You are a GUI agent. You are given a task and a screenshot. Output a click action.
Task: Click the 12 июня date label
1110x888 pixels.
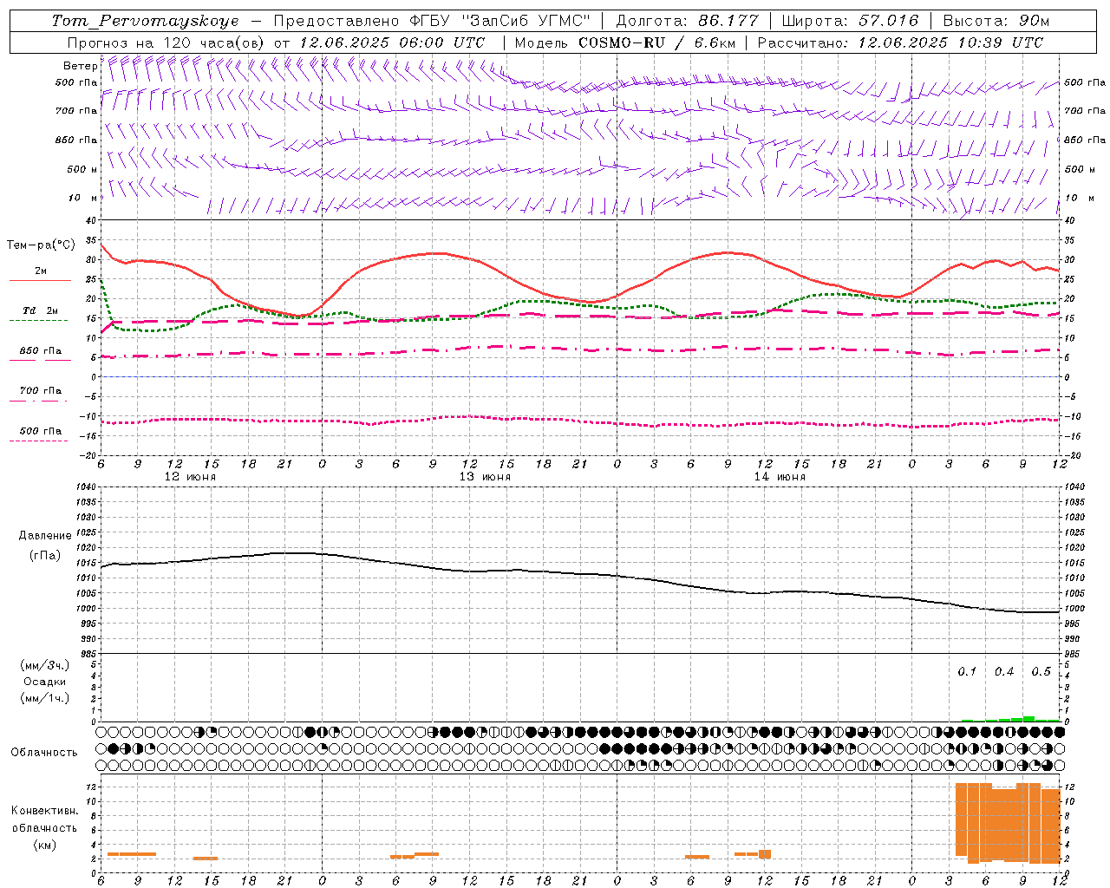click(190, 477)
